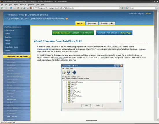Open the Internet category in sidebar

point(17,40)
